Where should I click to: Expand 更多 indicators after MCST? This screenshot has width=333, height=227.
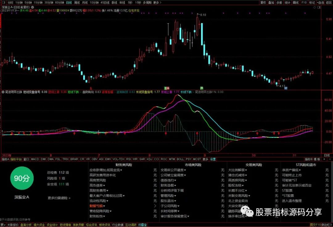205,159
